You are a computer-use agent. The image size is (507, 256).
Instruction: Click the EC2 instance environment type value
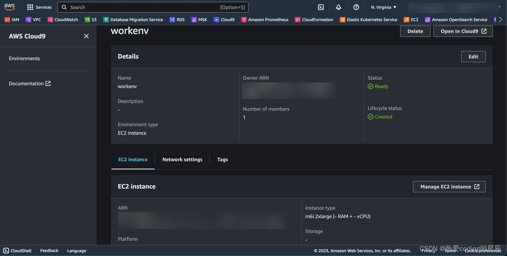click(132, 133)
